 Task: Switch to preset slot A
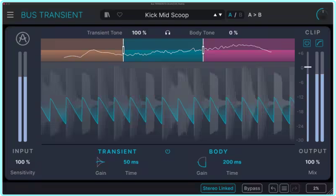pyautogui.click(x=230, y=15)
